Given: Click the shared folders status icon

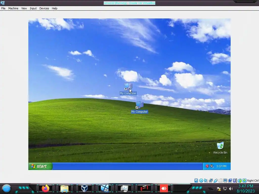Looking at the screenshot, I should tap(220, 180).
